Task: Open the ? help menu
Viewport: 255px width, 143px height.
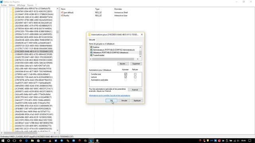Action: 36,5
